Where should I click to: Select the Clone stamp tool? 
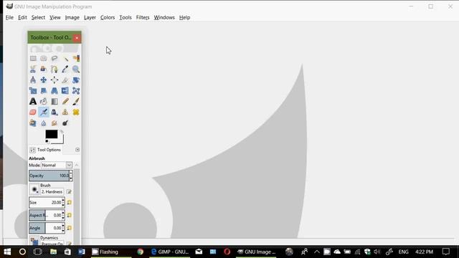click(65, 112)
